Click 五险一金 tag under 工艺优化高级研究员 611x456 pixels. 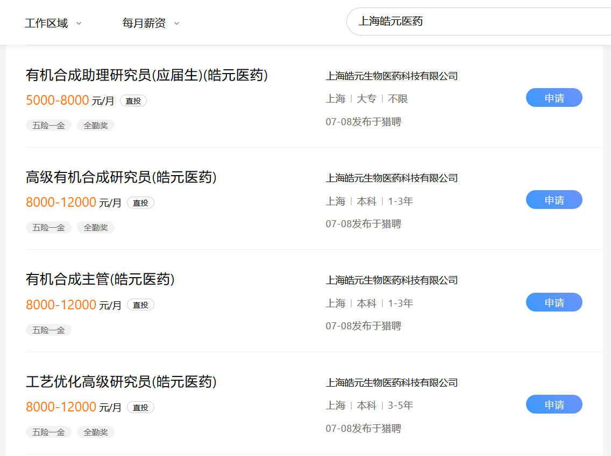coord(49,432)
